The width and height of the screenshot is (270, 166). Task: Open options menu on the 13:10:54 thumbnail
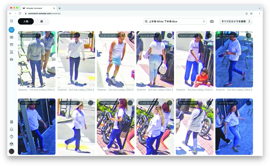[x=248, y=35]
